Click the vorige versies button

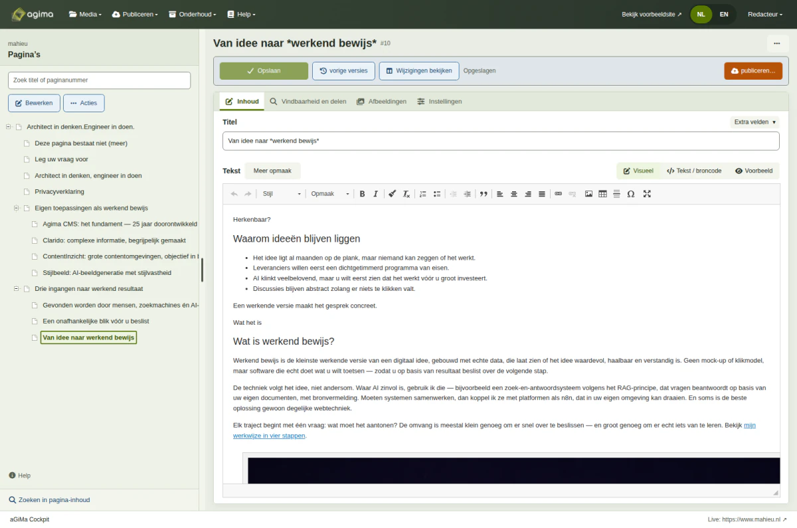click(343, 71)
